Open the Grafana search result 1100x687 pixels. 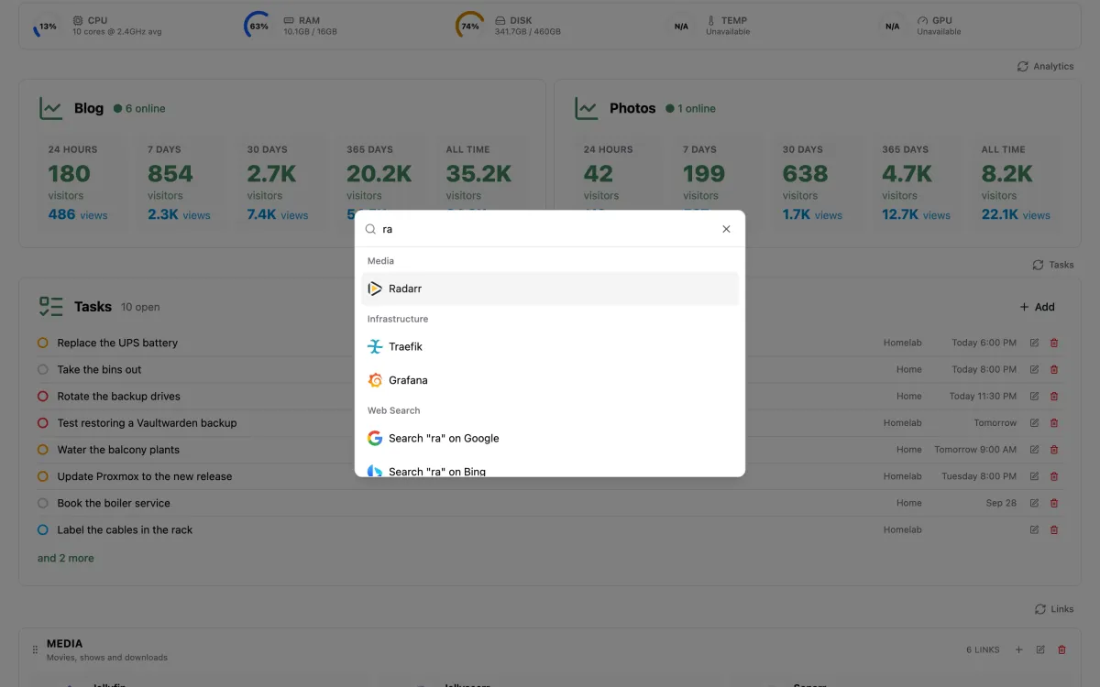click(x=550, y=380)
